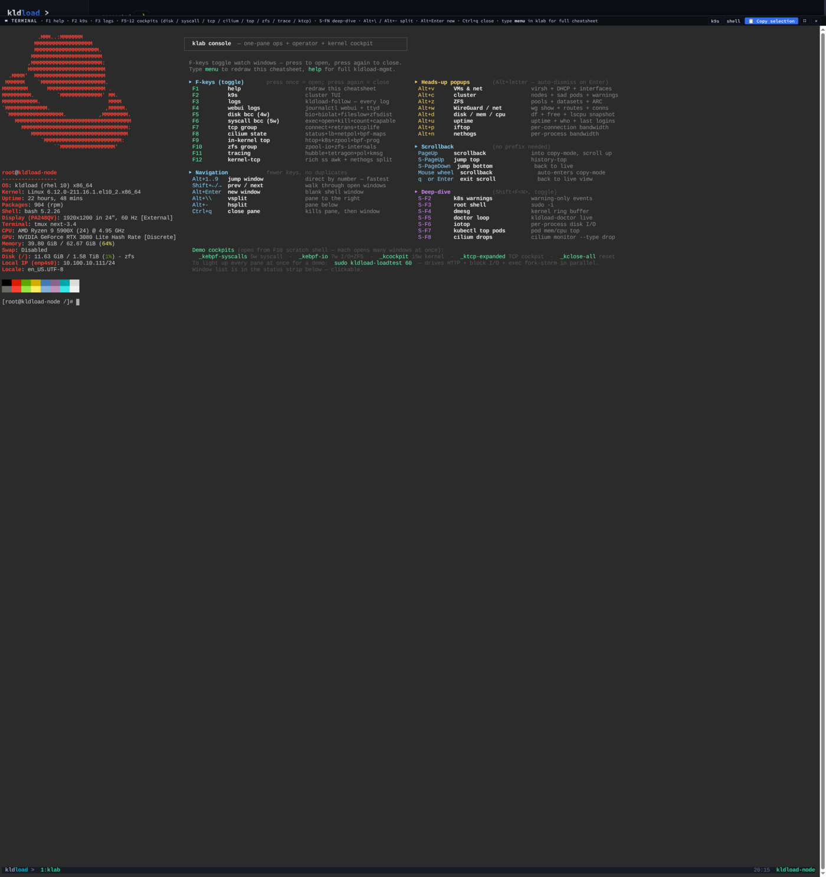Click the kldload-node hostname in the bottom status bar
Screen dimensions: 826x877
pos(795,869)
